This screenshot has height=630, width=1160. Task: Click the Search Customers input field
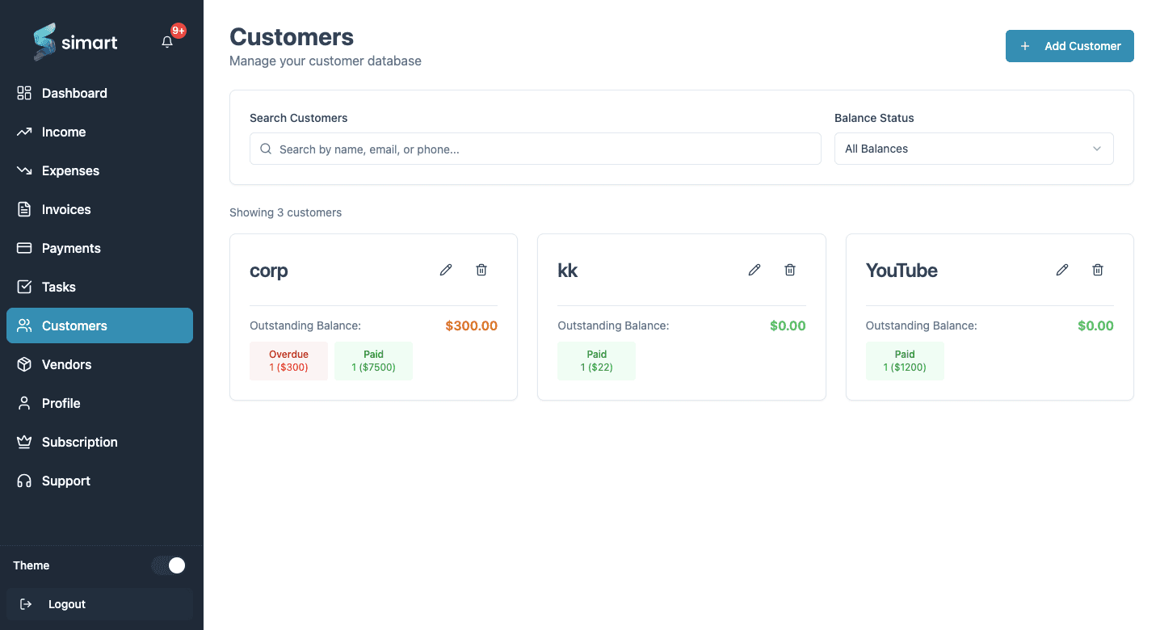(535, 149)
